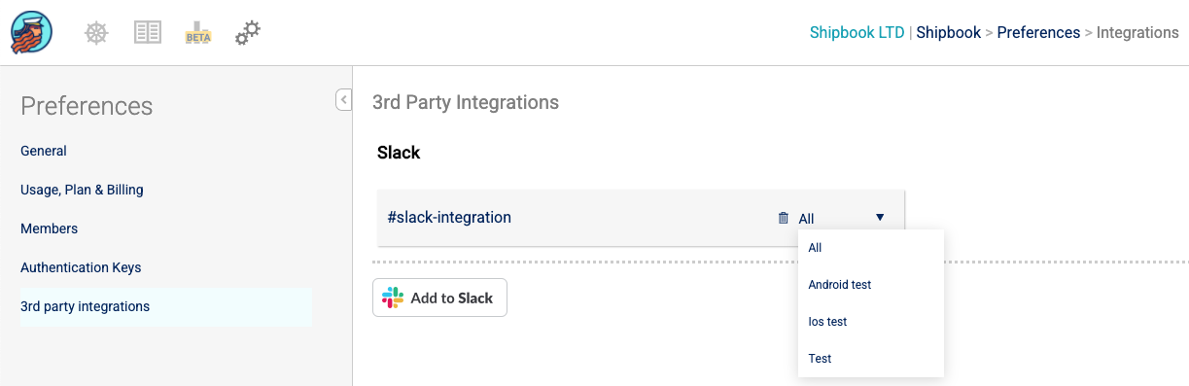Open the logbook icon in top bar
The image size is (1189, 386).
click(x=147, y=33)
